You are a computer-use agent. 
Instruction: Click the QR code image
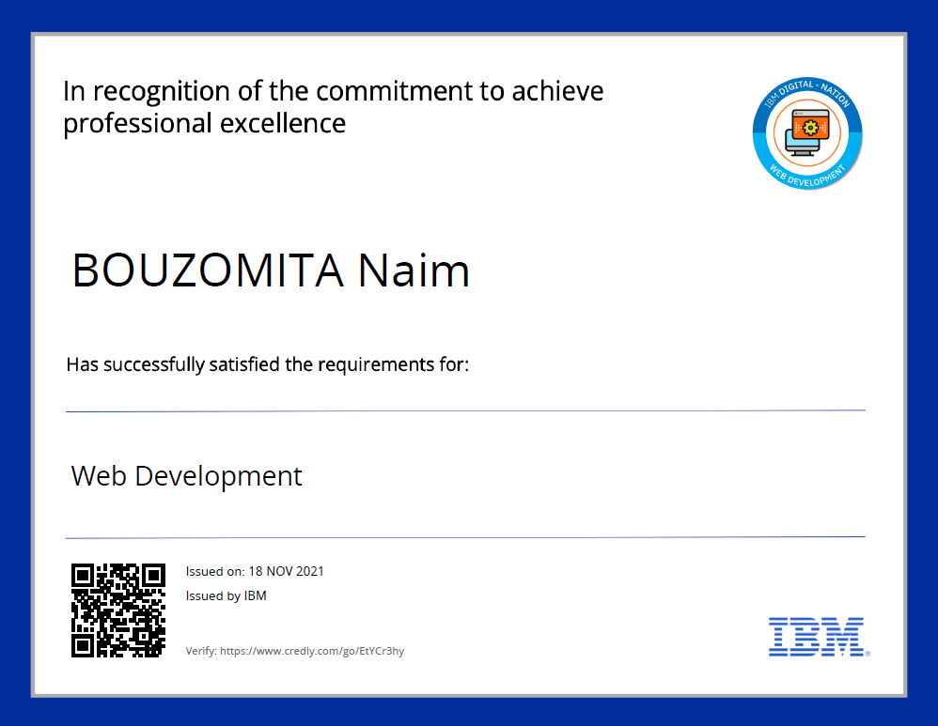click(x=118, y=610)
